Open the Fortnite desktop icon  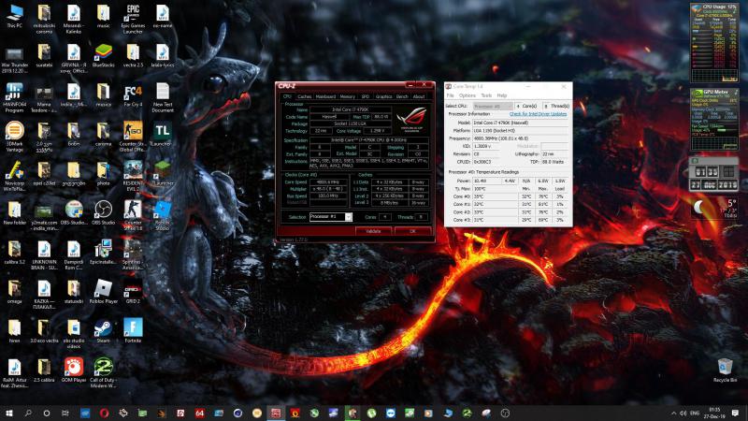133,327
